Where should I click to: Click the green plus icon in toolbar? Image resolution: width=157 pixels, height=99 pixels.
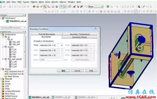pyautogui.click(x=108, y=7)
